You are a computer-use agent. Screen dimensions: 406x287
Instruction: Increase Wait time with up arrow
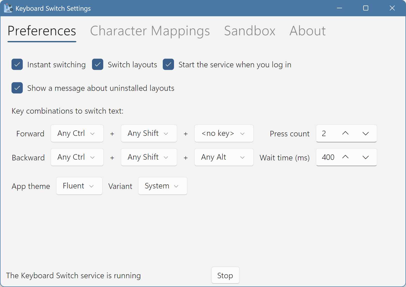[x=345, y=157]
